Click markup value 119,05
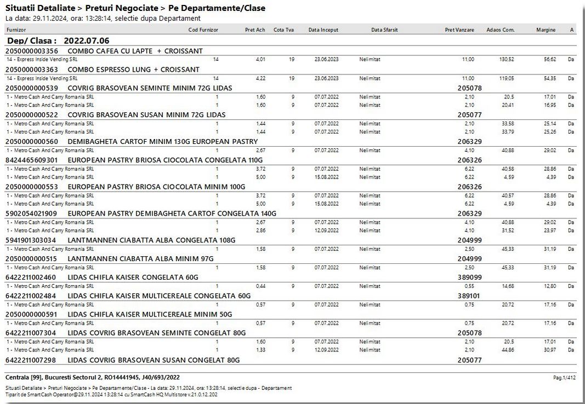The width and height of the screenshot is (585, 404). coord(507,79)
